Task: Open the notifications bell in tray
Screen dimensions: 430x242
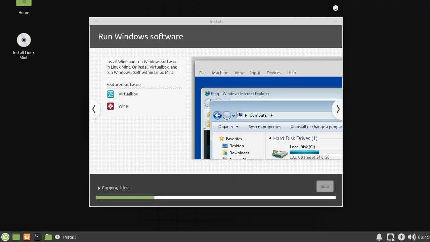Action: pyautogui.click(x=379, y=237)
